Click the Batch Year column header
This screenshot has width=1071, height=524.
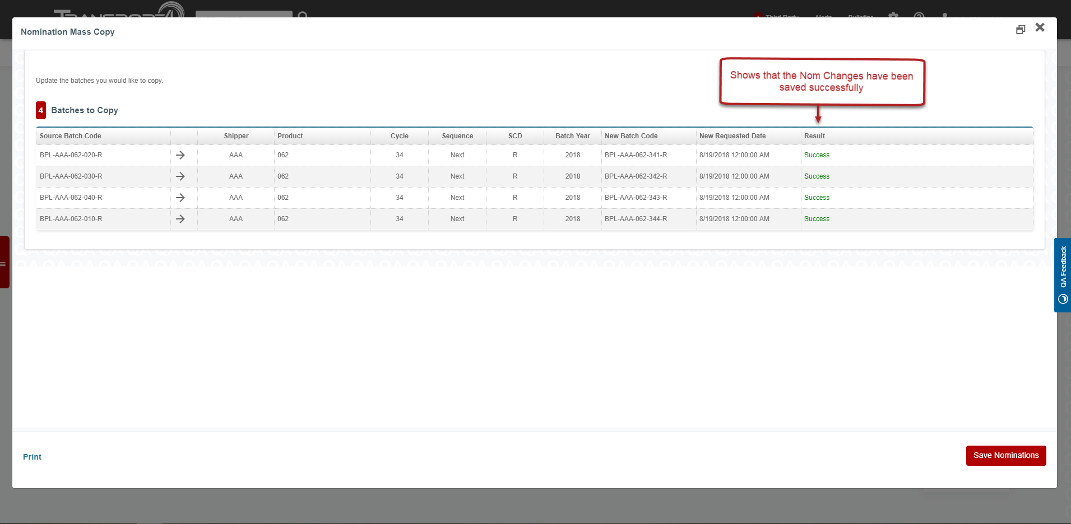pos(572,136)
